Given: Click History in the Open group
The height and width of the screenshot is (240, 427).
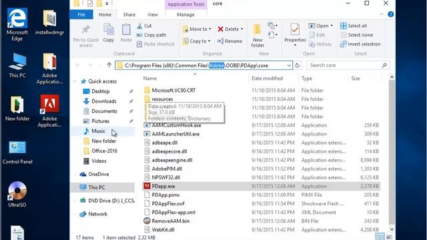Looking at the screenshot, I should pyautogui.click(x=320, y=44).
